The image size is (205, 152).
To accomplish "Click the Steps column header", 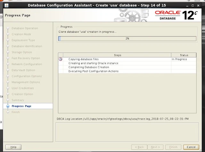I will pyautogui.click(x=117, y=55).
